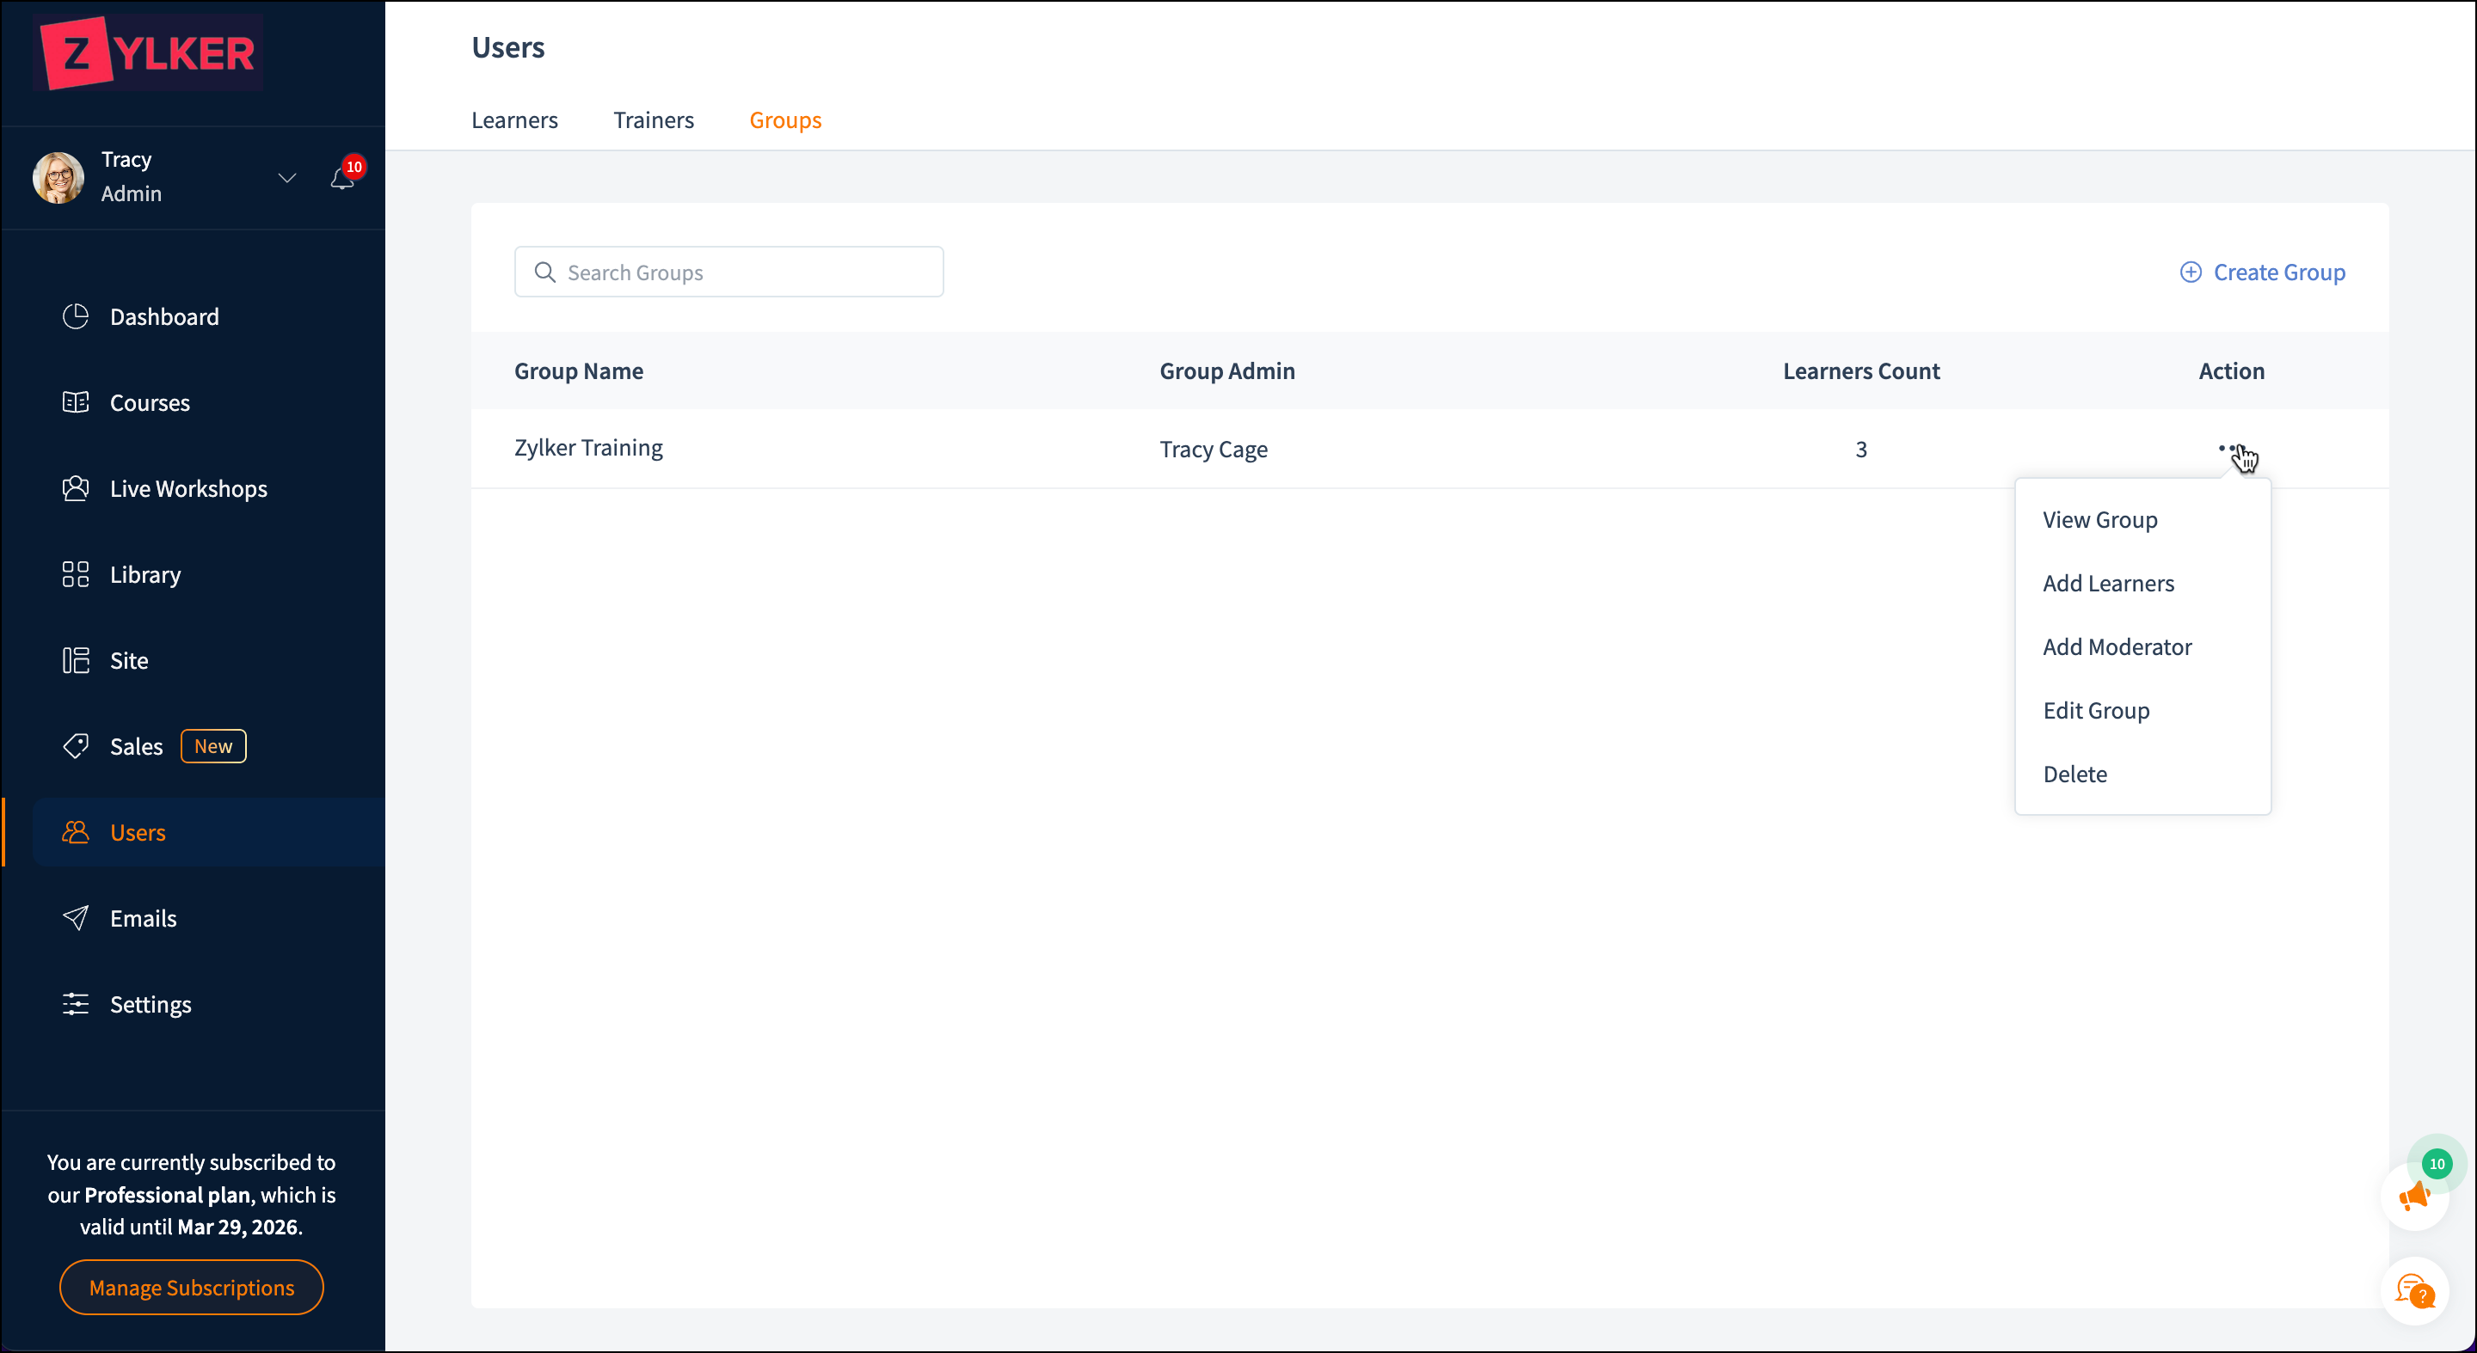The image size is (2477, 1353).
Task: Switch to the Learners tab
Action: point(514,120)
